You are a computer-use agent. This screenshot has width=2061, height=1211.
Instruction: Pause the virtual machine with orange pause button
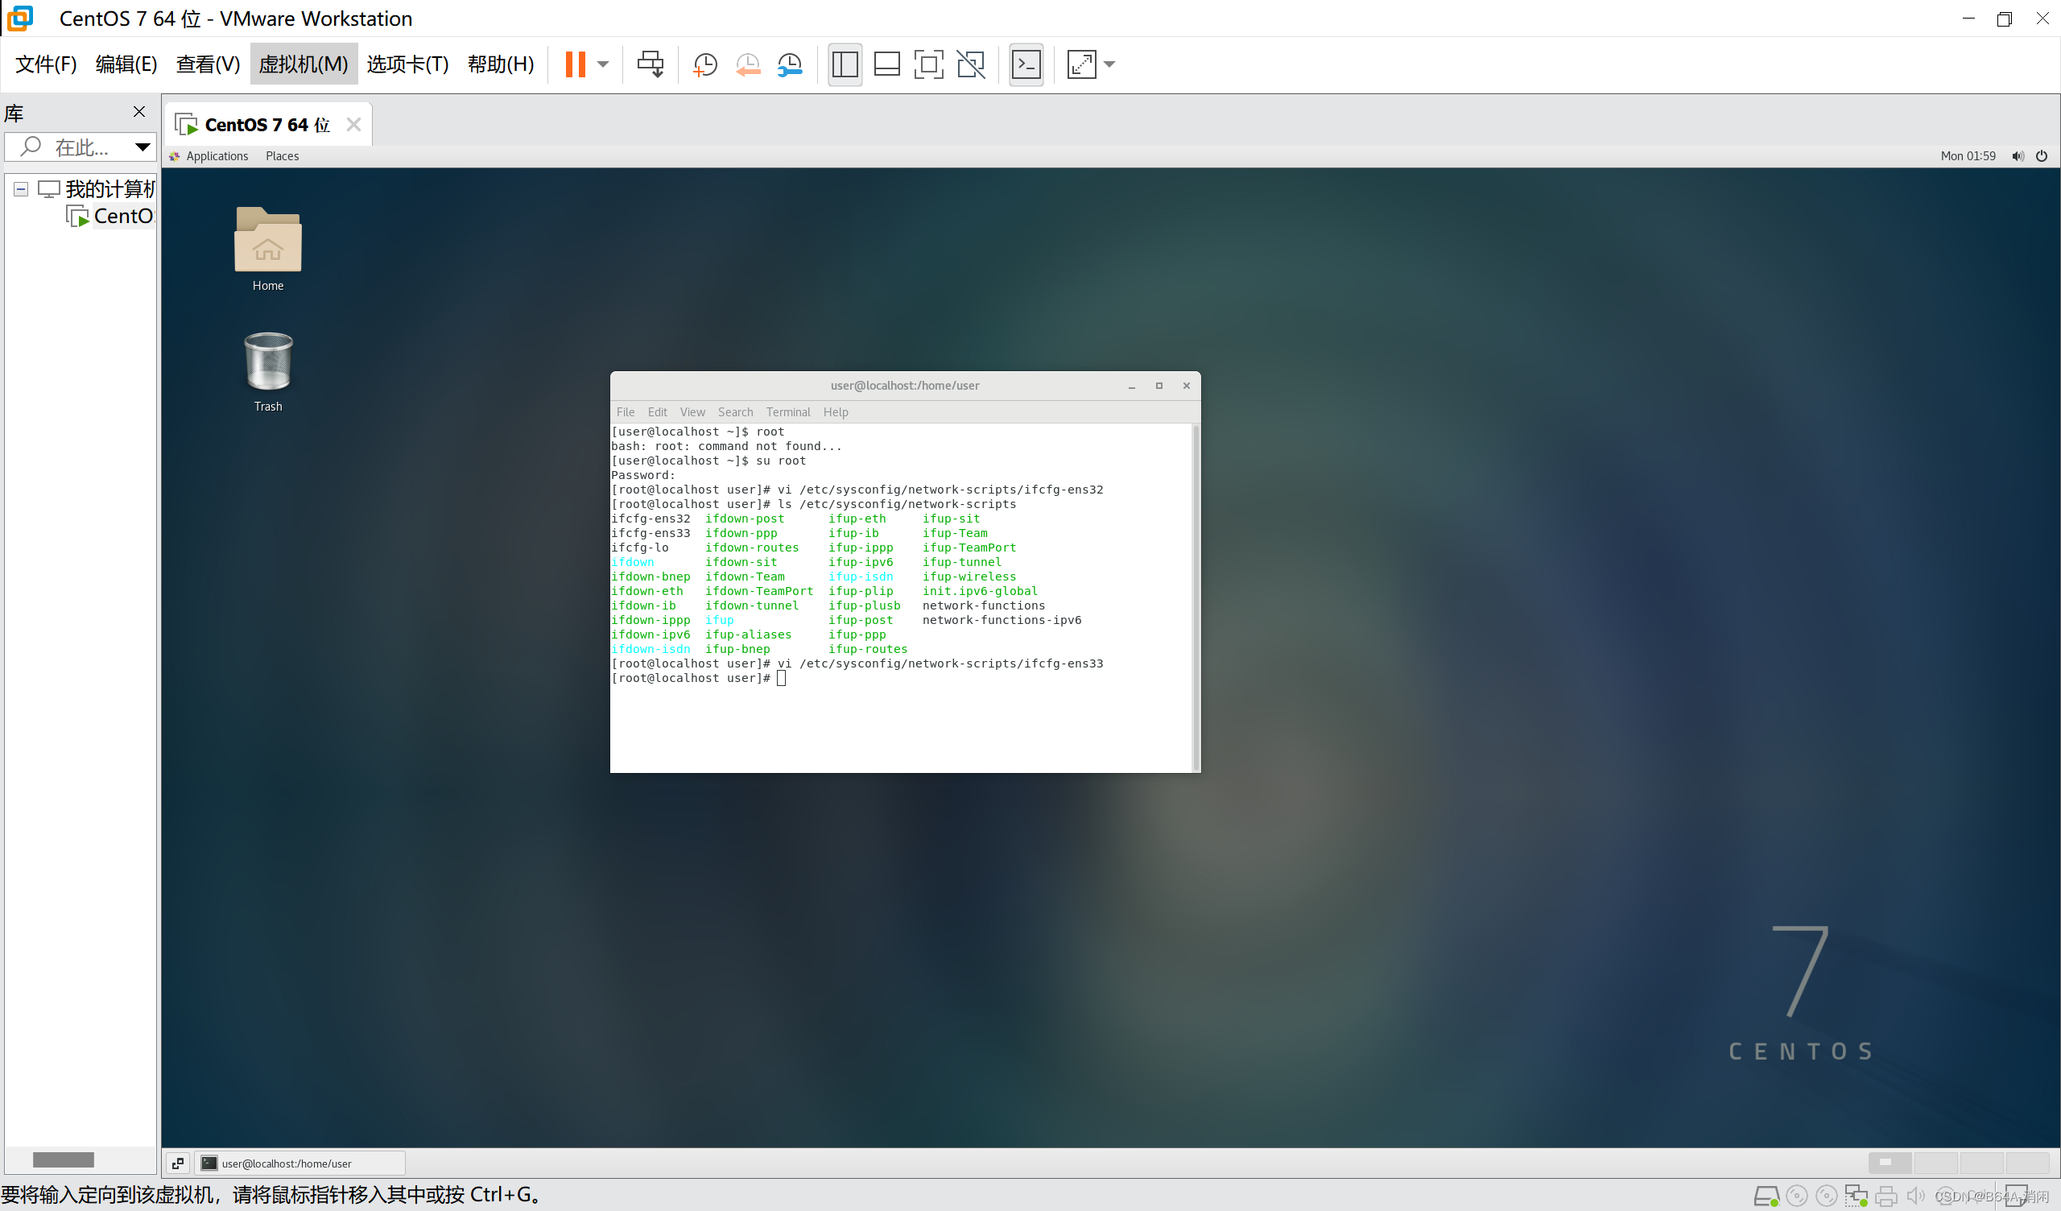click(575, 64)
